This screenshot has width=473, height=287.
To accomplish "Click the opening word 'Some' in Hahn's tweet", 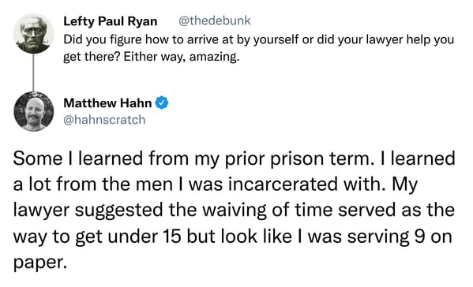I will pos(38,158).
